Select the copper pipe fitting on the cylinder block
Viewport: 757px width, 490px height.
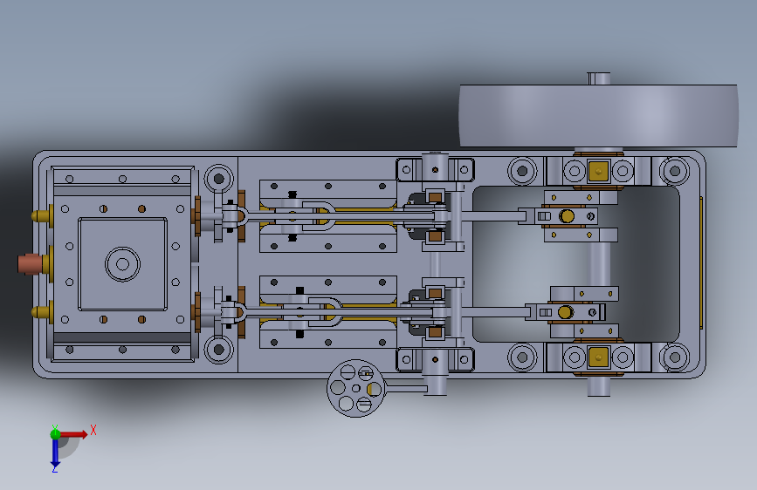30,264
